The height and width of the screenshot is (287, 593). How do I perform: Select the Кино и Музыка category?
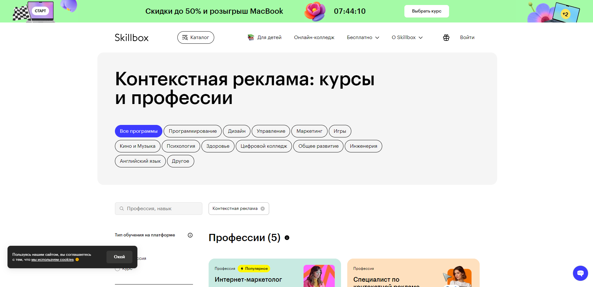coord(137,146)
